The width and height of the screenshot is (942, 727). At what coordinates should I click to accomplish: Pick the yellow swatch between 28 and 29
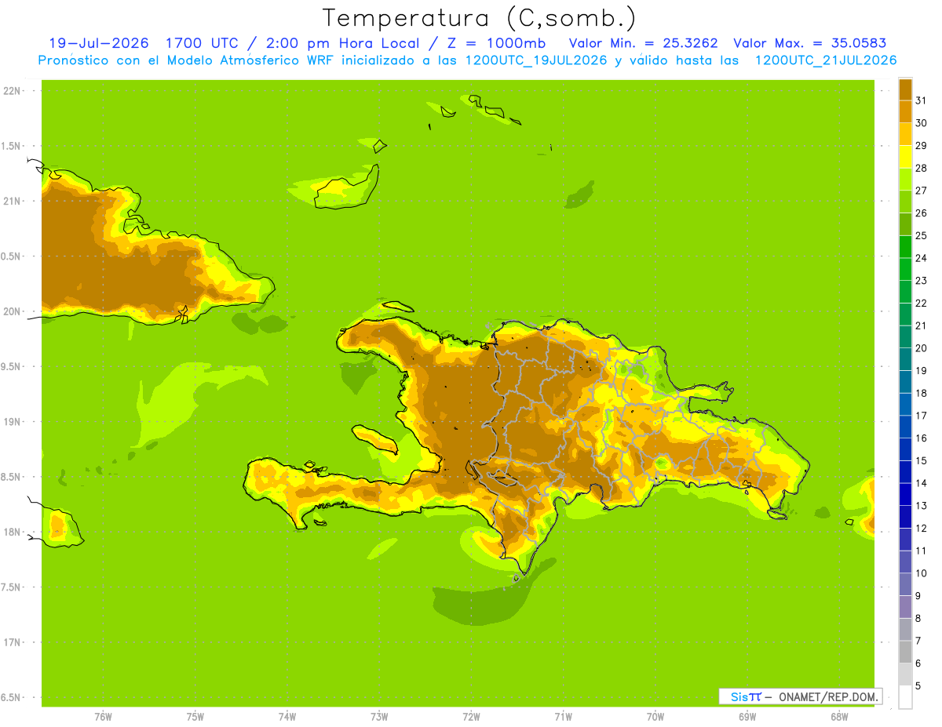click(x=905, y=156)
